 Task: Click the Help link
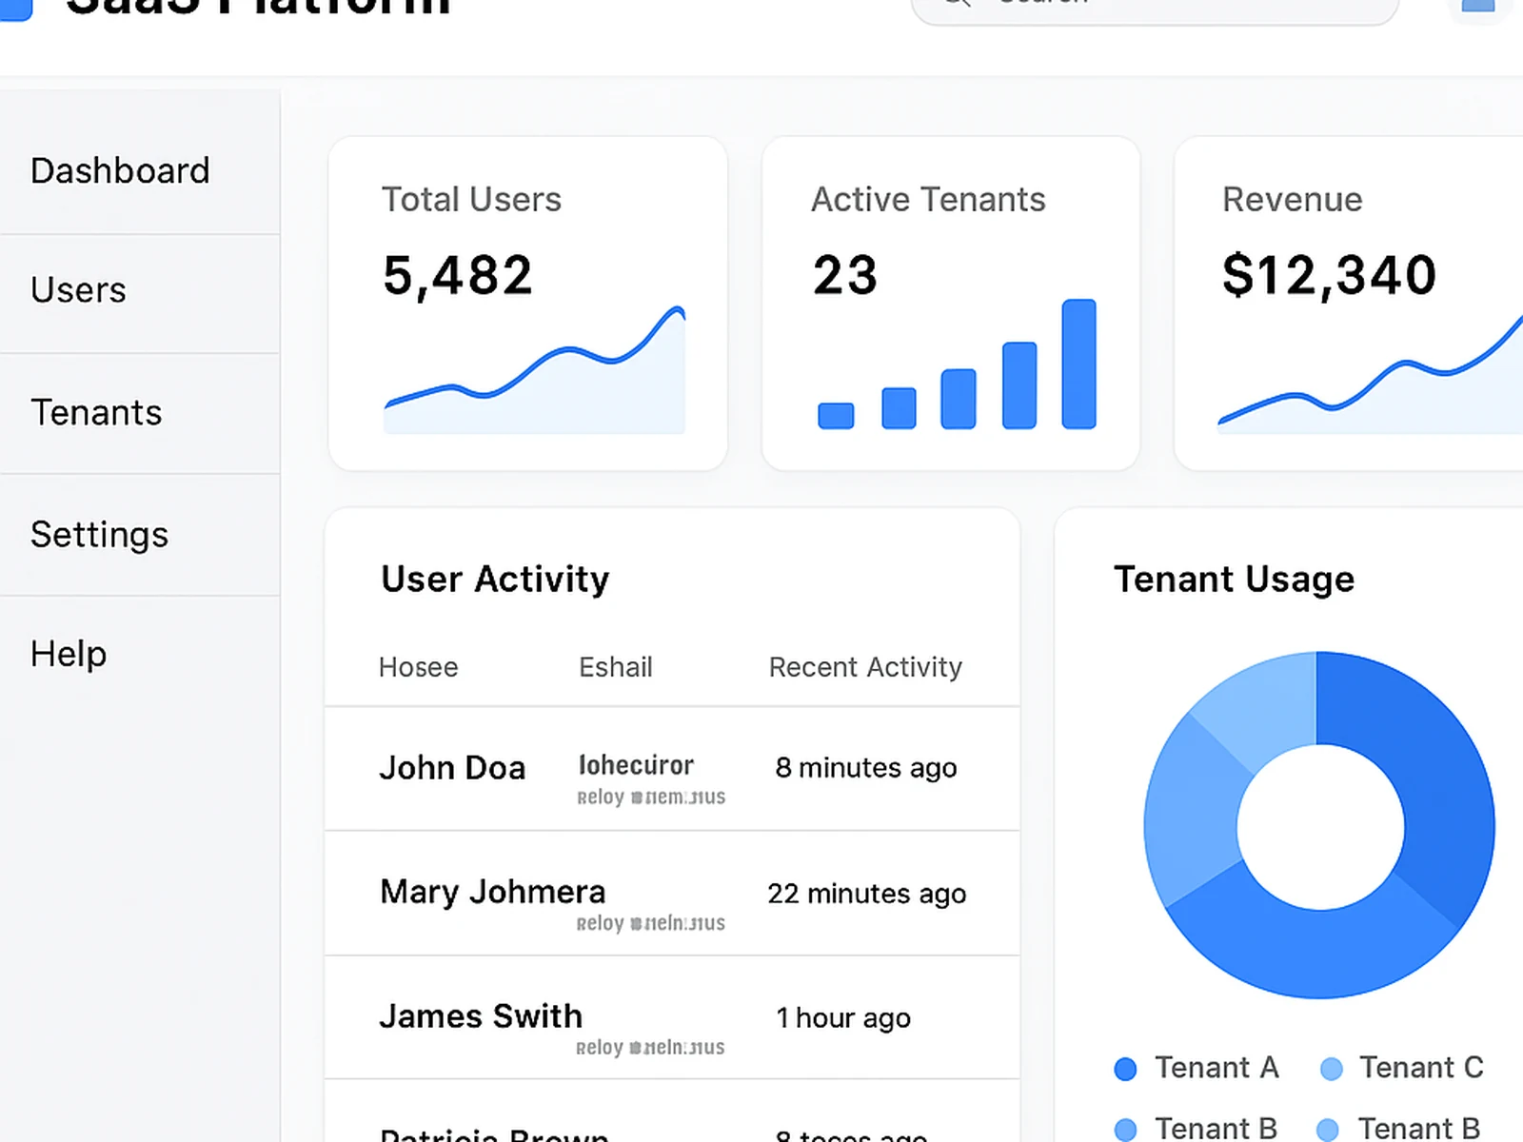68,655
